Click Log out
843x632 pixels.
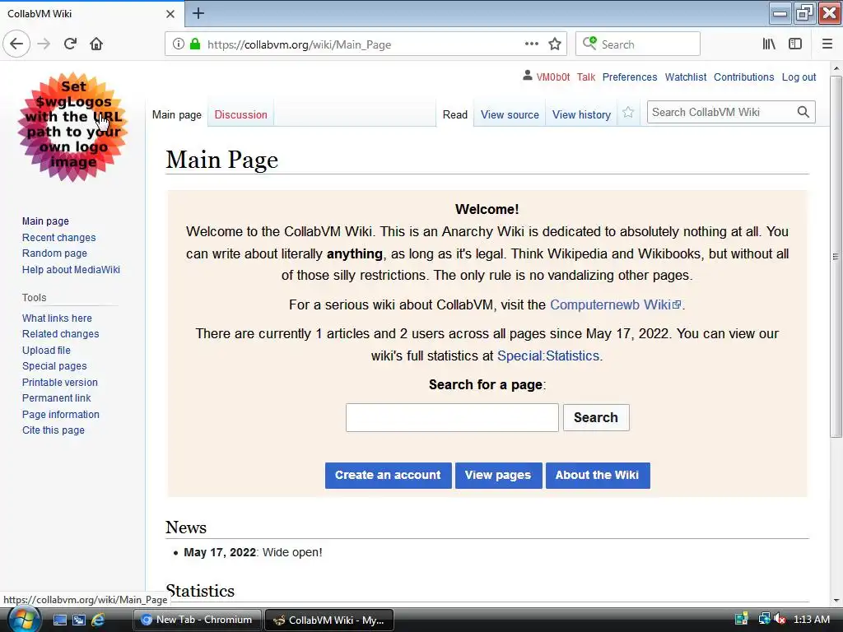pos(799,77)
